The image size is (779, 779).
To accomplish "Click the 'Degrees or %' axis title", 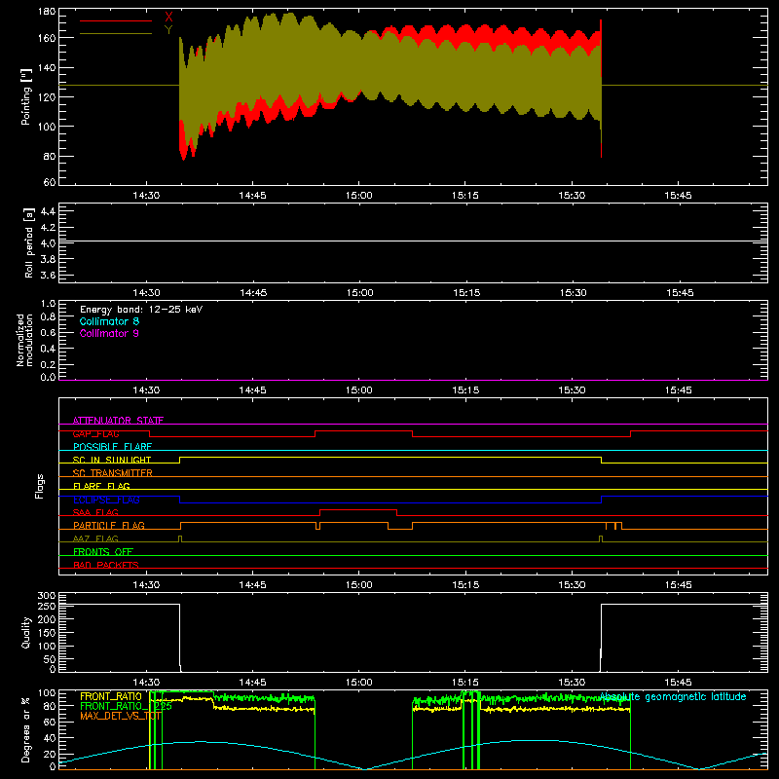I will tap(26, 729).
